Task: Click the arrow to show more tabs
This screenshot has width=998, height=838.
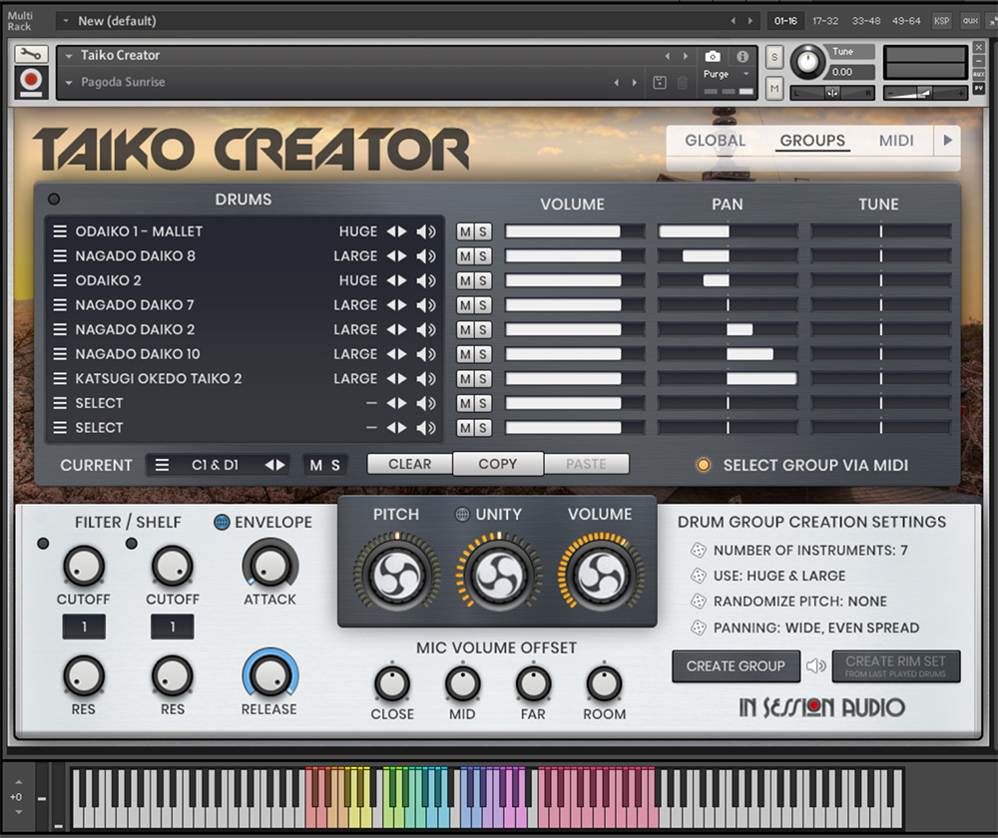Action: pyautogui.click(x=948, y=140)
